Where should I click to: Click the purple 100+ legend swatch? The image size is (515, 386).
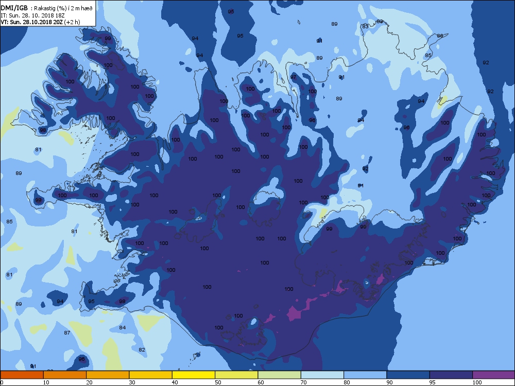[x=494, y=375]
